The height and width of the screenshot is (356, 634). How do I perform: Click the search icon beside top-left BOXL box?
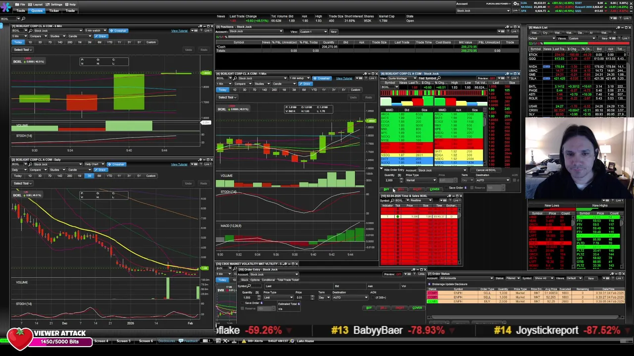coord(24,19)
